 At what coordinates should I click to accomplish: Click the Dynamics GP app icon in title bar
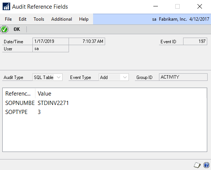click(6, 6)
